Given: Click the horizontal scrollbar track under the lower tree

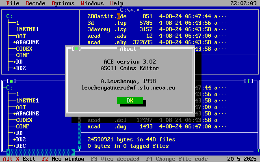Looking at the screenshot, I should pyautogui.click(x=41, y=152).
